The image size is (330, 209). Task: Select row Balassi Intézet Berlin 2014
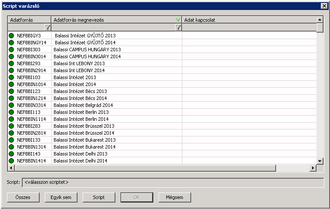pos(162,119)
